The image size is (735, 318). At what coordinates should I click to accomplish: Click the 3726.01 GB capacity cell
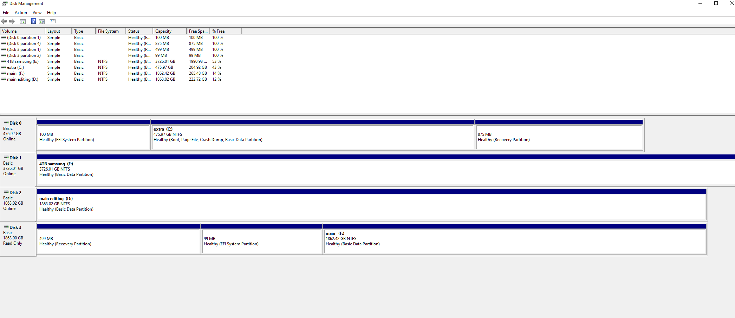pyautogui.click(x=165, y=61)
